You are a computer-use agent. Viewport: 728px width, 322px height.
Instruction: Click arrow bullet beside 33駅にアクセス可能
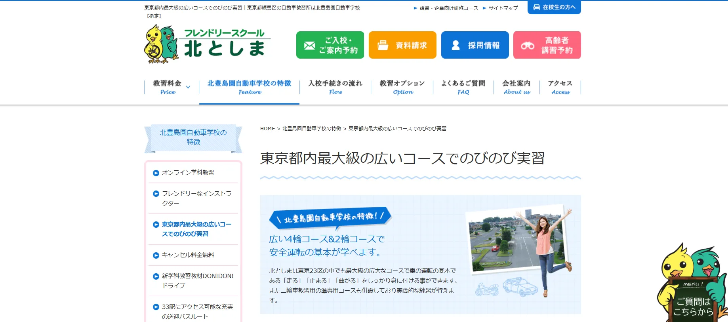(x=156, y=307)
